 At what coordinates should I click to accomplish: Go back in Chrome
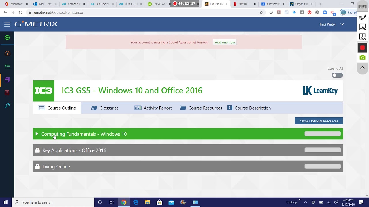pyautogui.click(x=5, y=12)
